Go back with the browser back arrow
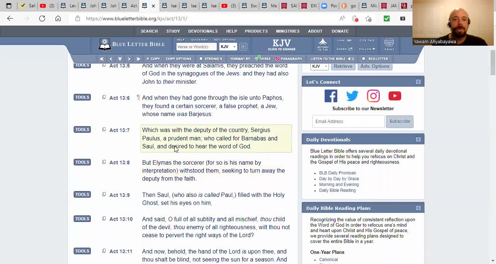 coord(10,18)
